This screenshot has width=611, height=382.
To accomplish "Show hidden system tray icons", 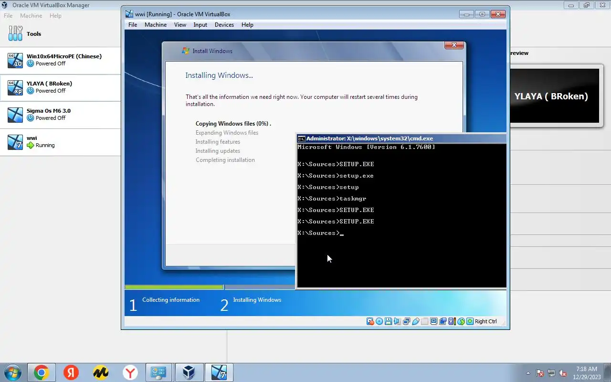I will pyautogui.click(x=527, y=373).
